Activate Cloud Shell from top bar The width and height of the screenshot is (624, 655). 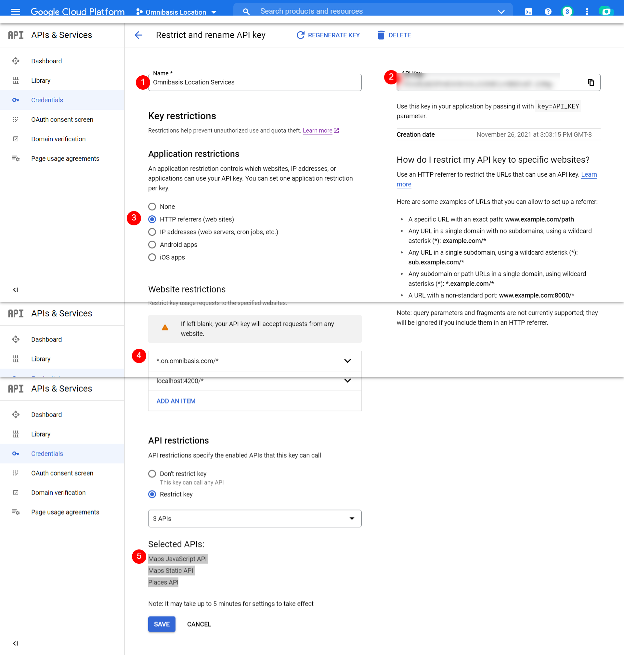(x=528, y=12)
